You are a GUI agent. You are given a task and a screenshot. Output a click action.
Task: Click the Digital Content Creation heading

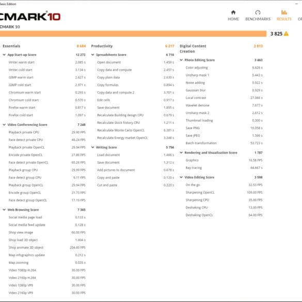[193, 49]
